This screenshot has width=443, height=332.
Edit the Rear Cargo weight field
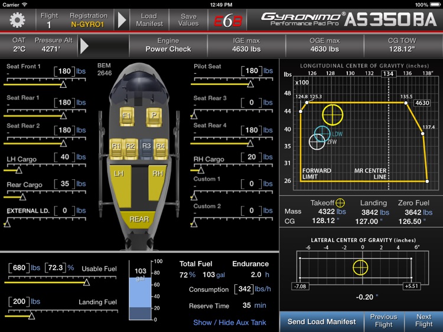tap(64, 184)
